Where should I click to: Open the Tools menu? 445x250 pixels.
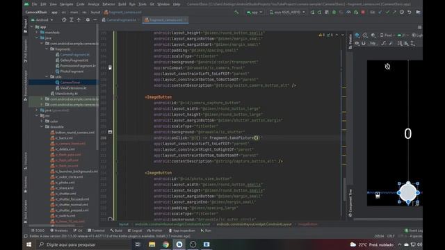click(x=142, y=4)
